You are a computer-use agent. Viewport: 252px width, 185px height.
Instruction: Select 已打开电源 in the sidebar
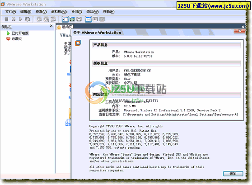pyautogui.click(x=20, y=33)
